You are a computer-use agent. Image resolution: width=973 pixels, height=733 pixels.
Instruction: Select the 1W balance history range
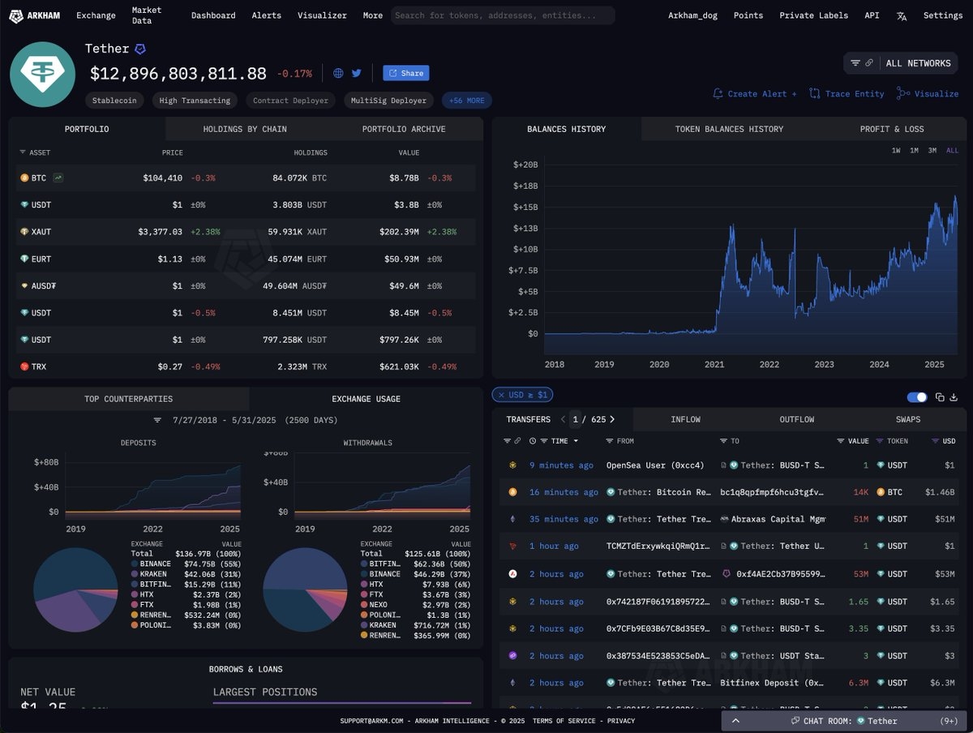(896, 150)
